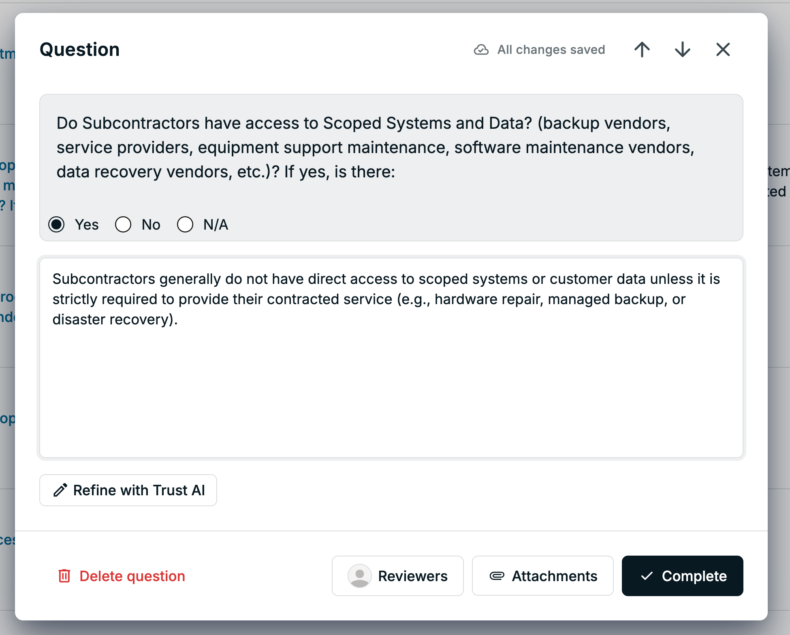This screenshot has width=790, height=635.
Task: Mark the question as Complete
Action: coord(683,576)
